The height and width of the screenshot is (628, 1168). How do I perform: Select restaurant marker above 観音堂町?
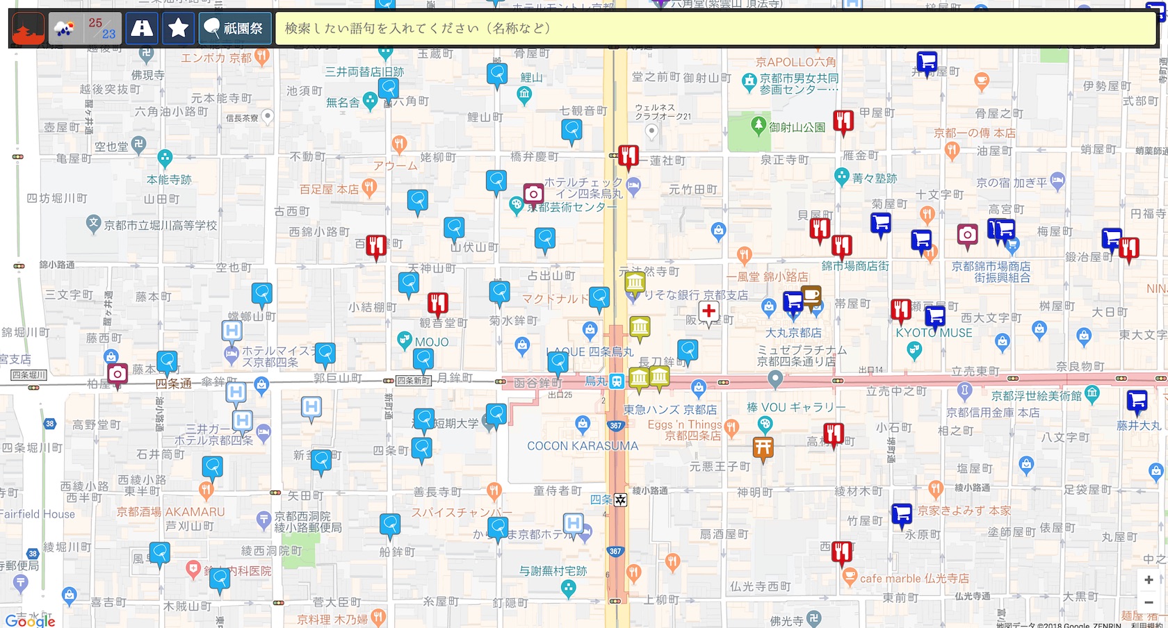[437, 304]
